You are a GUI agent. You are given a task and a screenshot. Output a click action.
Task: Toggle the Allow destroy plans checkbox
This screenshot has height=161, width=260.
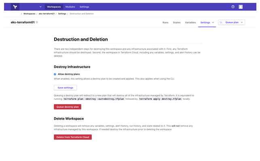point(55,74)
